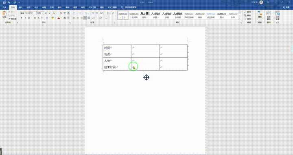Increase font size with grow font icon
This screenshot has width=293, height=155.
coord(46,13)
